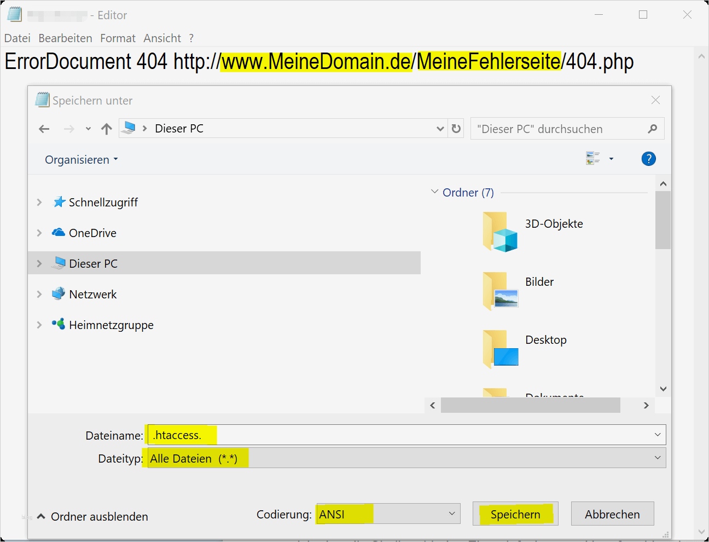Click the Heimnetzgruppe icon
This screenshot has height=542, width=709.
click(59, 324)
